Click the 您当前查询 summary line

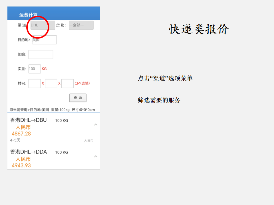point(52,110)
